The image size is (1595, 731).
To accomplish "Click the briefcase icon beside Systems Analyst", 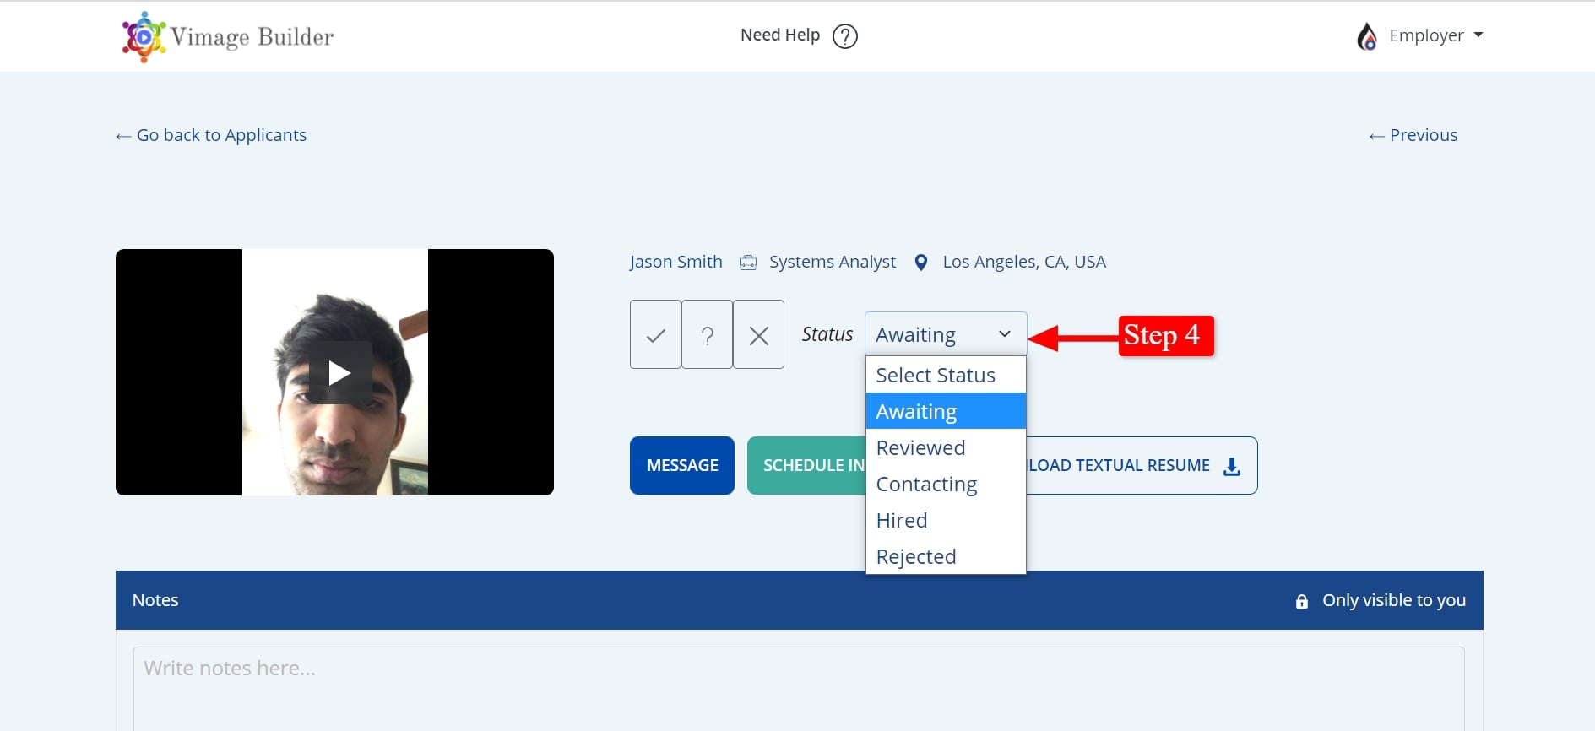I will (x=748, y=263).
